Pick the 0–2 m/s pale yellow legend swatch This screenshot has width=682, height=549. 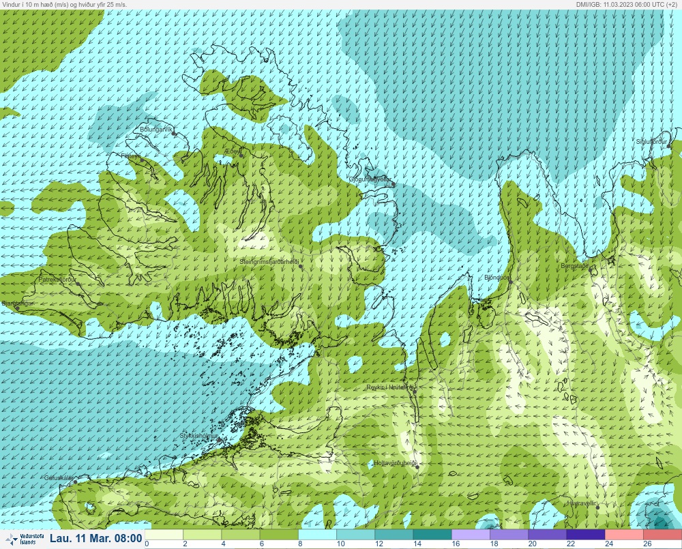164,534
